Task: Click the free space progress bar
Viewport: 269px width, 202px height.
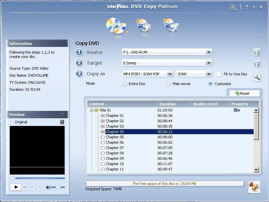Action: [164, 184]
